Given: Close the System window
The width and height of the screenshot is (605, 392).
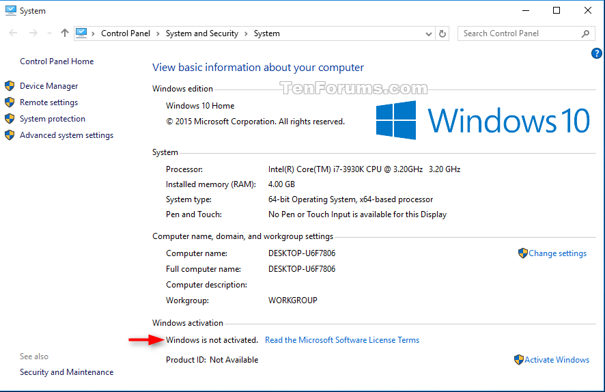Looking at the screenshot, I should 588,10.
